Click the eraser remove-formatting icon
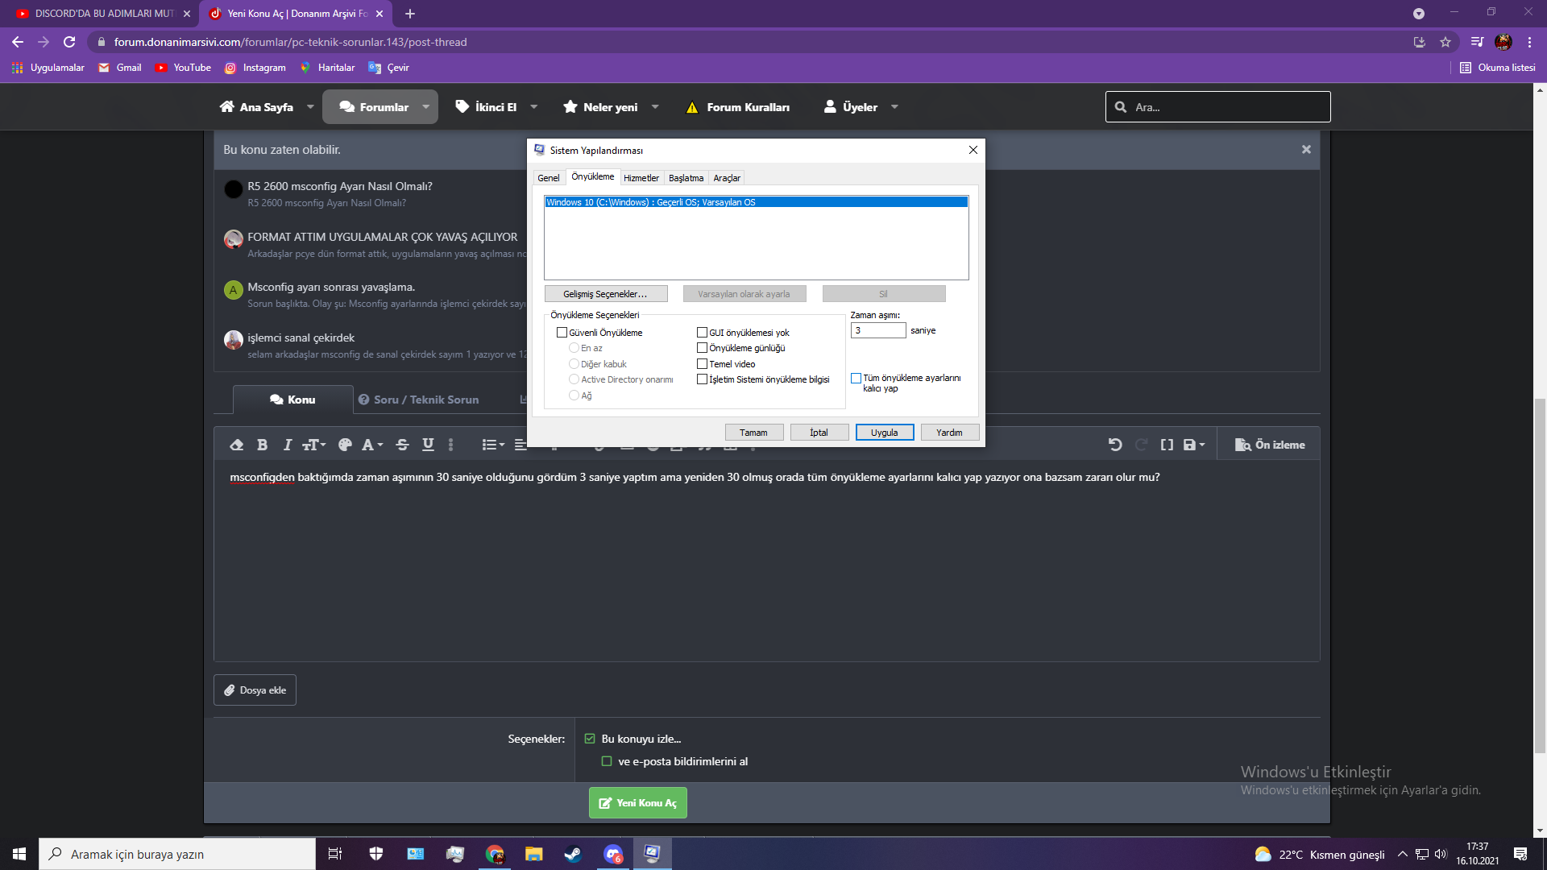The width and height of the screenshot is (1547, 870). coord(236,445)
